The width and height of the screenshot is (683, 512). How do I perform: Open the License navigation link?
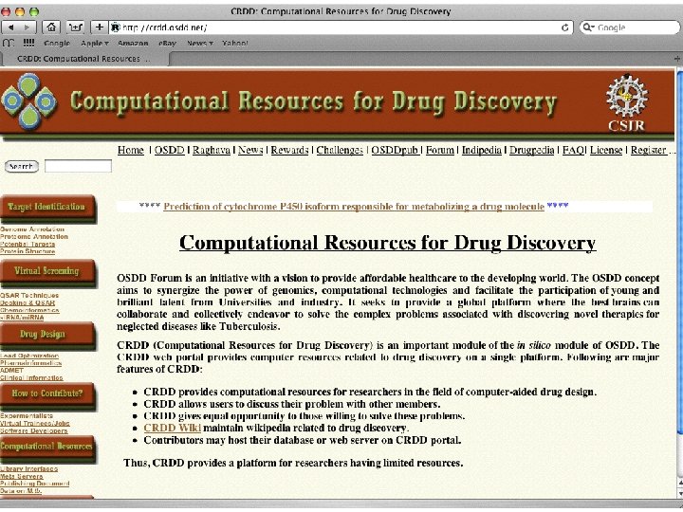606,150
